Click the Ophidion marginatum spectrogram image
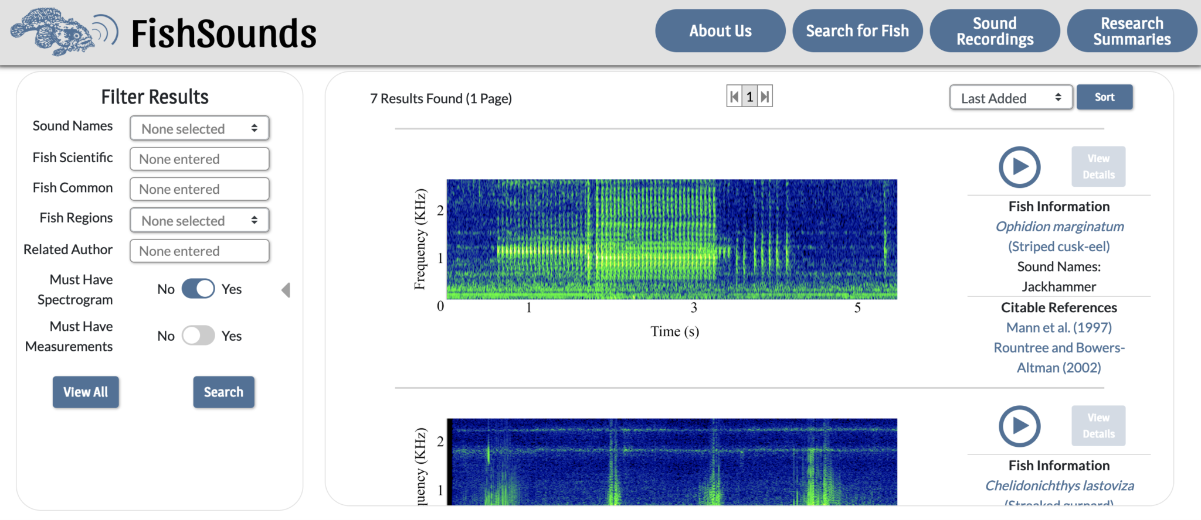This screenshot has height=520, width=1201. coord(671,239)
